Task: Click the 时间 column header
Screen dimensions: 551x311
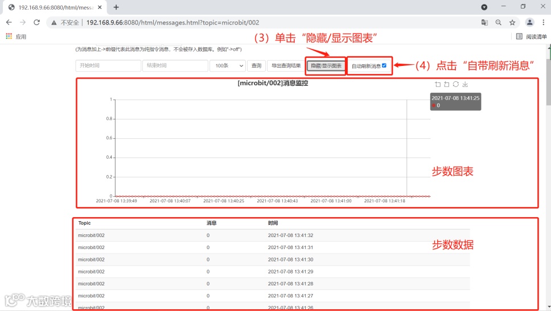Action: pos(273,223)
